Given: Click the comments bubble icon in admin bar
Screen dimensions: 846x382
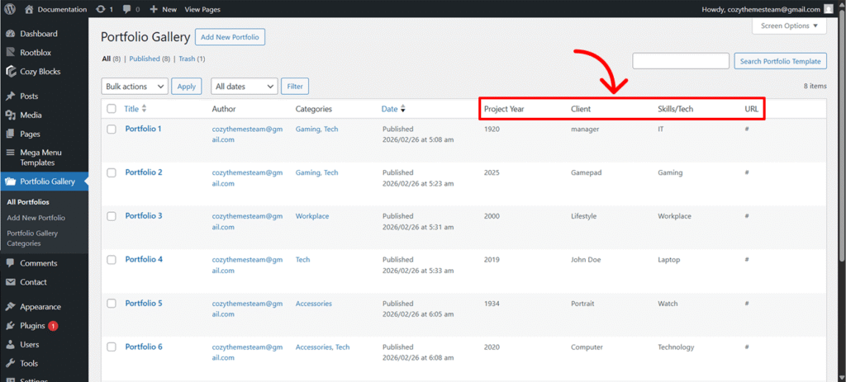Looking at the screenshot, I should coord(128,9).
